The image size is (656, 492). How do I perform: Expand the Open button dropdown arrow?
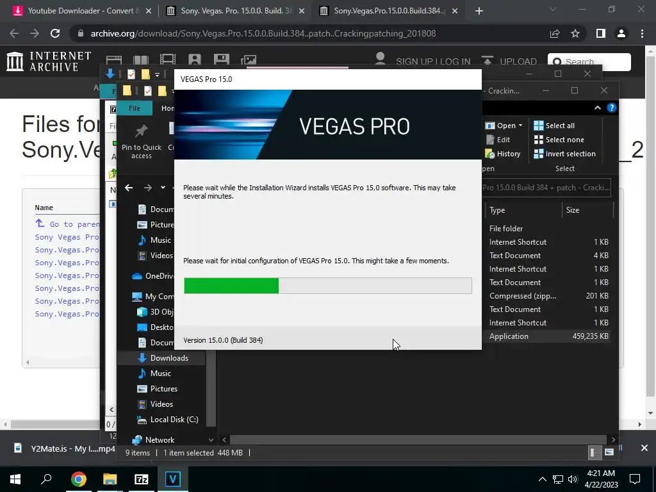click(x=520, y=126)
